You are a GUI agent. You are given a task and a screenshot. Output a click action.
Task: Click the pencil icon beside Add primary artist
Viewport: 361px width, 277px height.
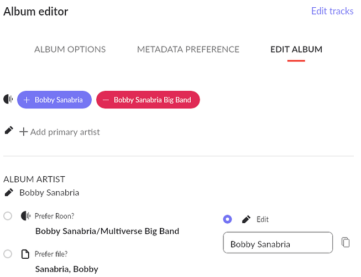tap(8, 131)
